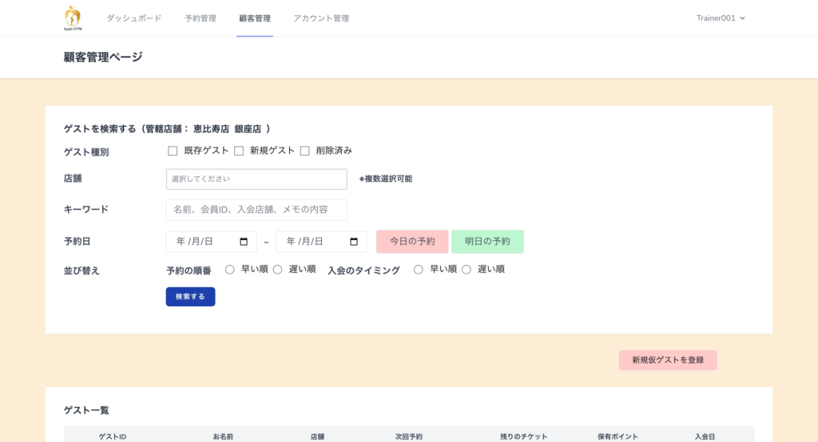Click the pink 今日の予約 button
This screenshot has width=818, height=442.
(412, 242)
